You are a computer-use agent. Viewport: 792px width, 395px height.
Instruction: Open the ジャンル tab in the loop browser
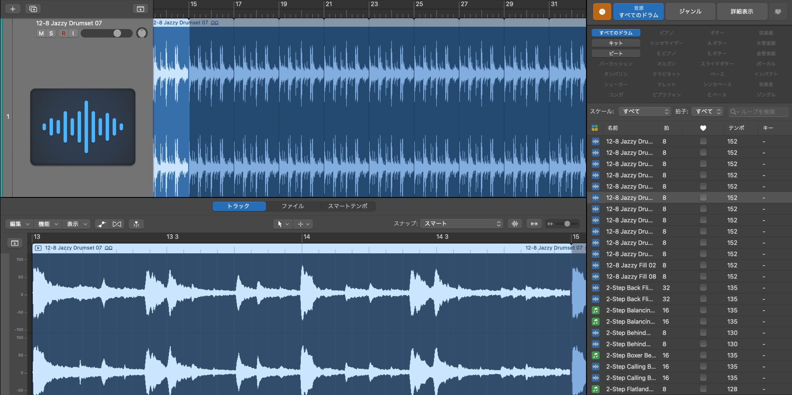coord(690,12)
